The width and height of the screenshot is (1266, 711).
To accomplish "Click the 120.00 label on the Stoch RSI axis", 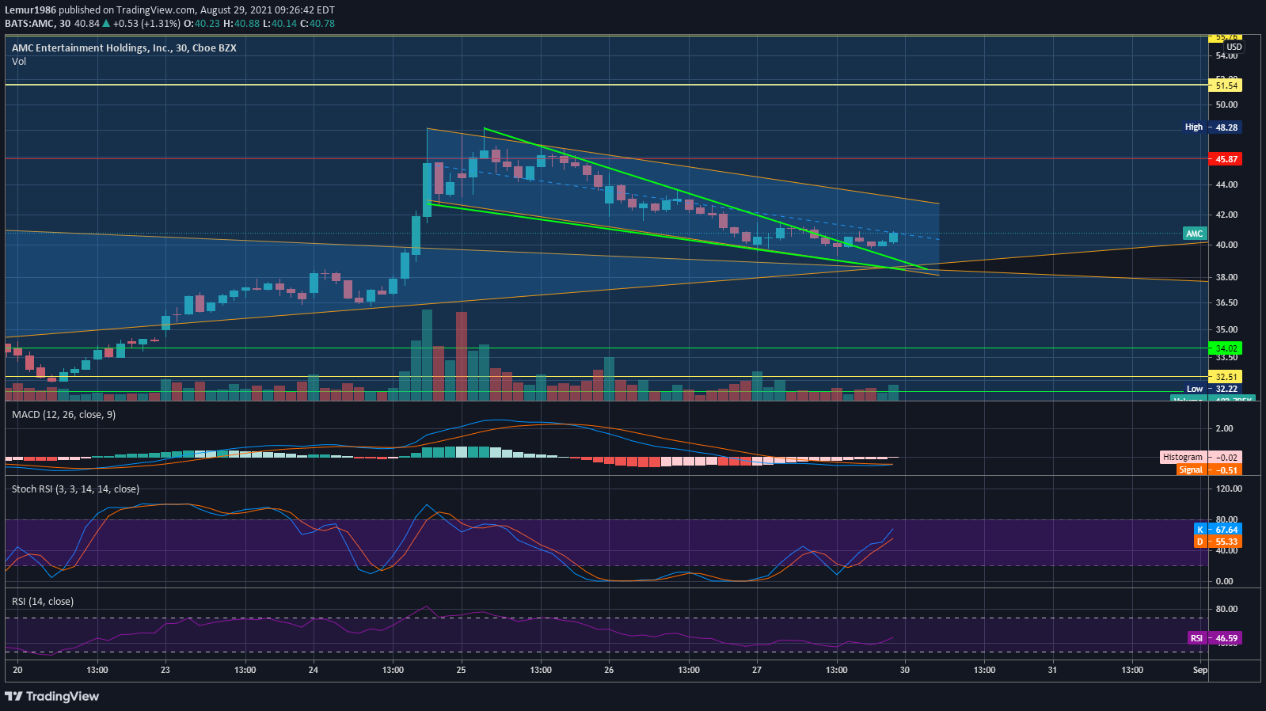I will point(1229,489).
